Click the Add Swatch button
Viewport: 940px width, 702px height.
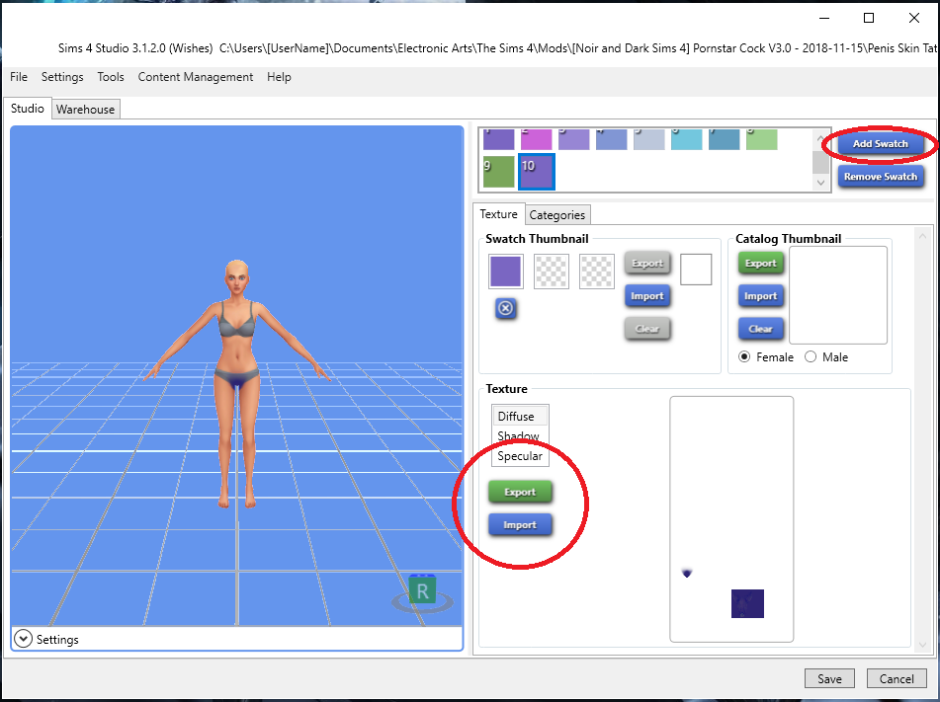point(880,144)
